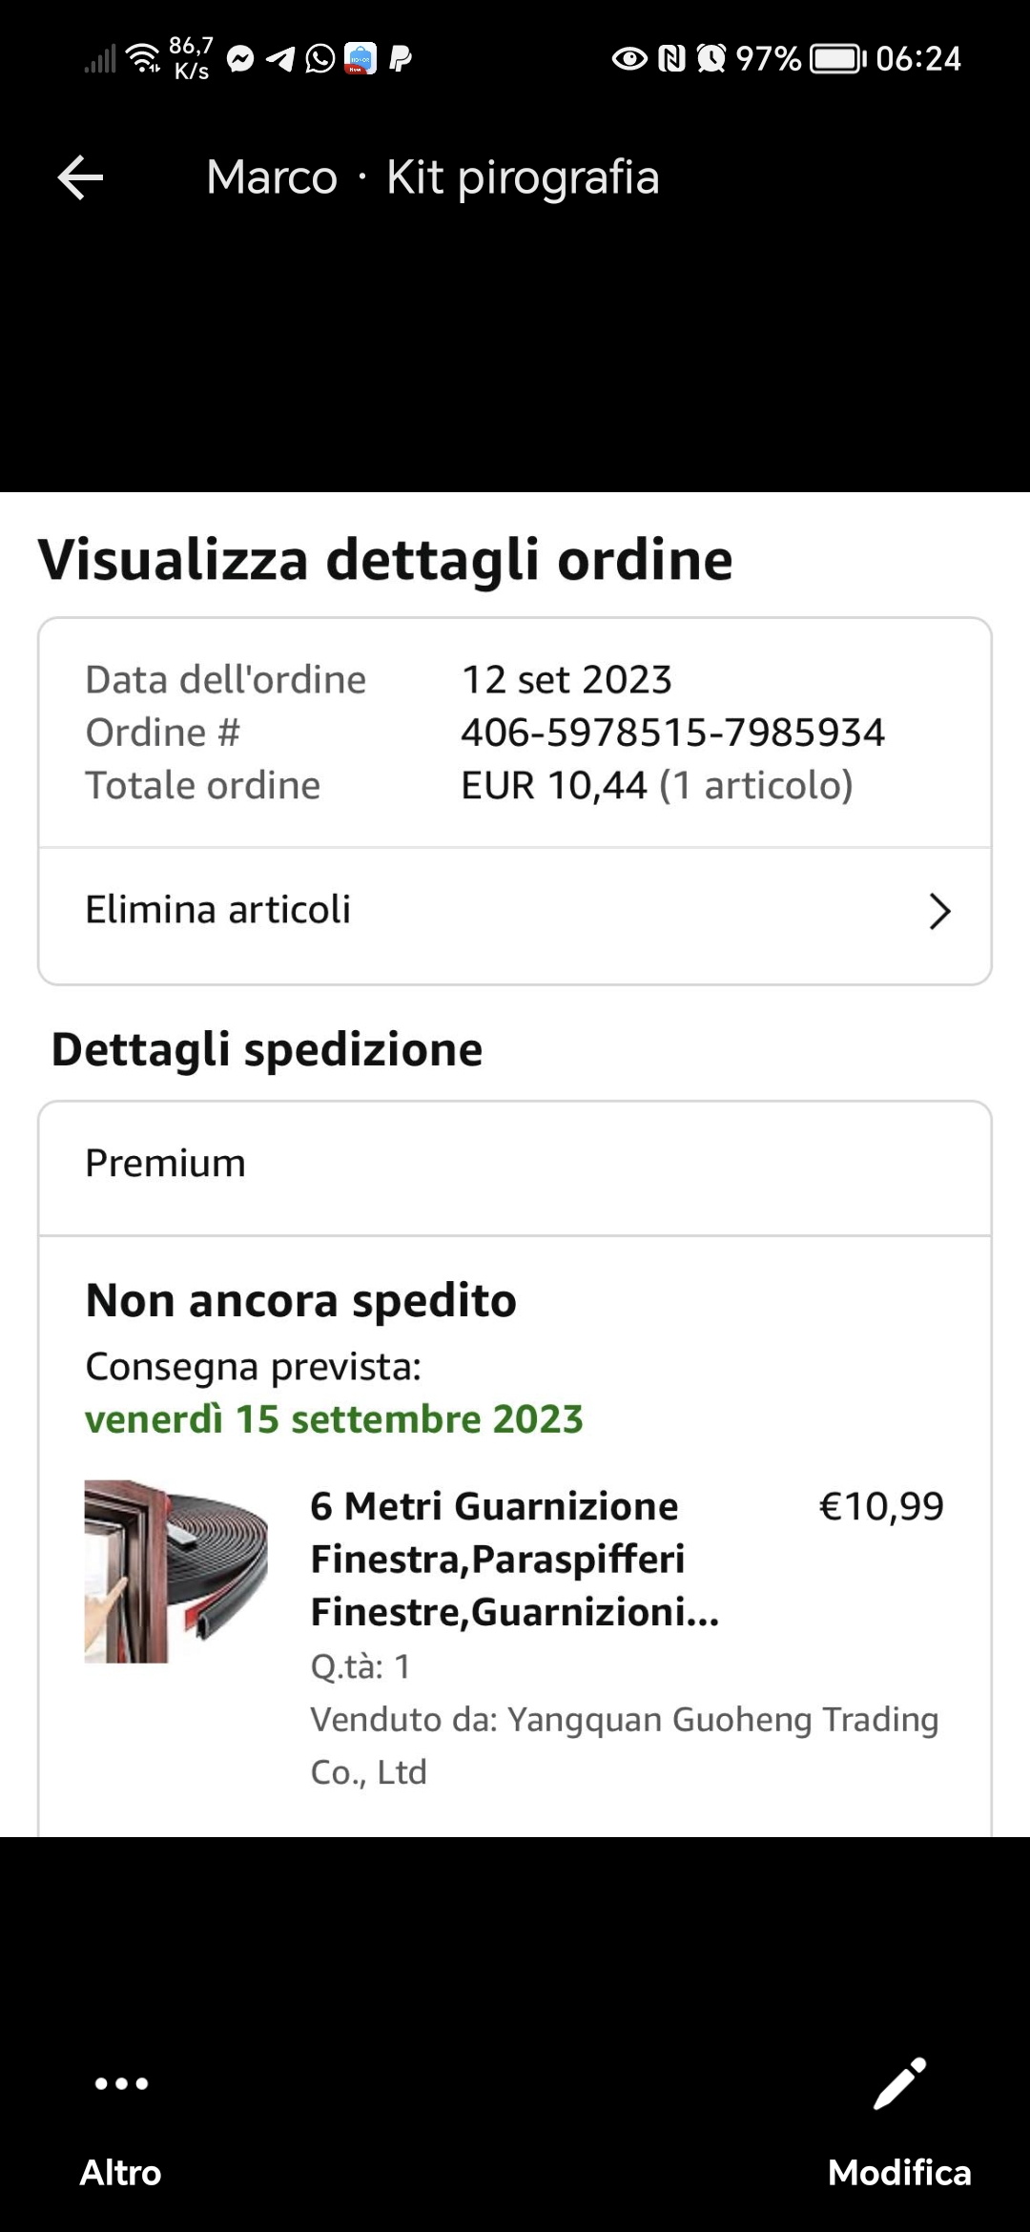Tap the PayPal notification icon
This screenshot has height=2232, width=1030.
(x=401, y=59)
